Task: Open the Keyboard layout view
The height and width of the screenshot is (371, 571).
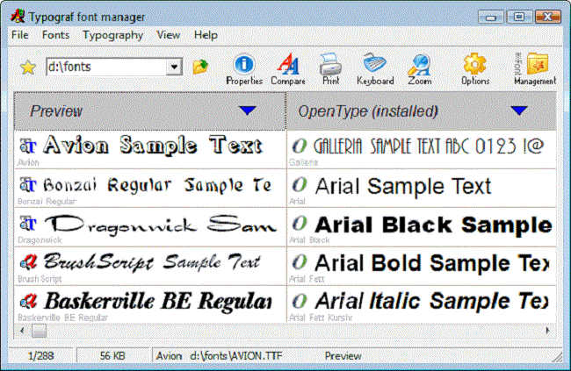Action: [x=375, y=70]
